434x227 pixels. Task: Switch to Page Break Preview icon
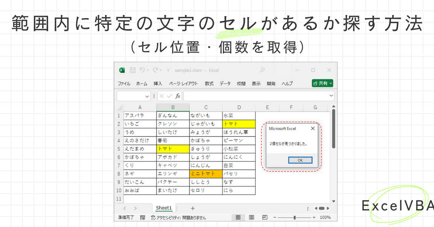[264, 217]
